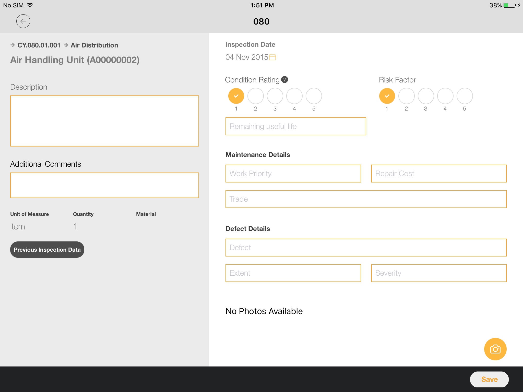The height and width of the screenshot is (392, 523).
Task: Tap the checkmark on Condition Rating 1
Action: pyautogui.click(x=235, y=95)
